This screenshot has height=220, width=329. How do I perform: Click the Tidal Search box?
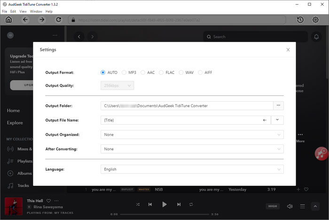[x=255, y=37]
